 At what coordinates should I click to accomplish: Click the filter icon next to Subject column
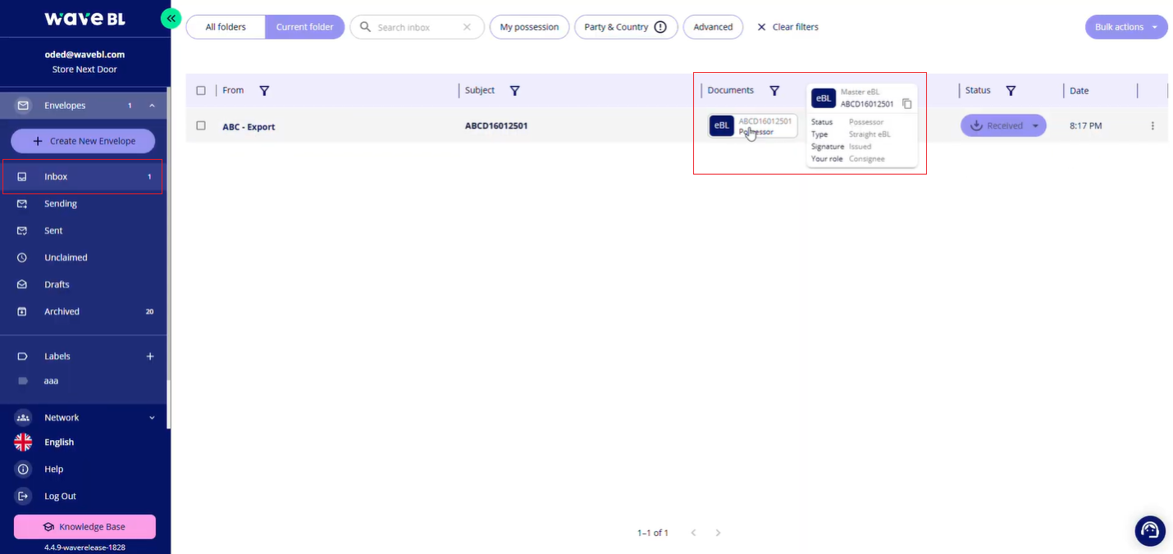pyautogui.click(x=514, y=91)
